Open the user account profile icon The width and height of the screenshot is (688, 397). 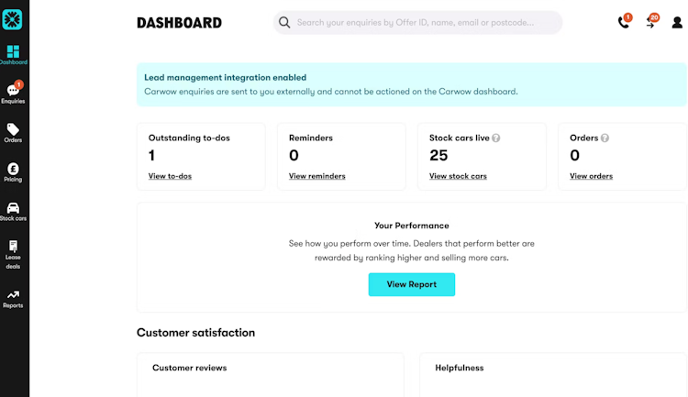677,23
